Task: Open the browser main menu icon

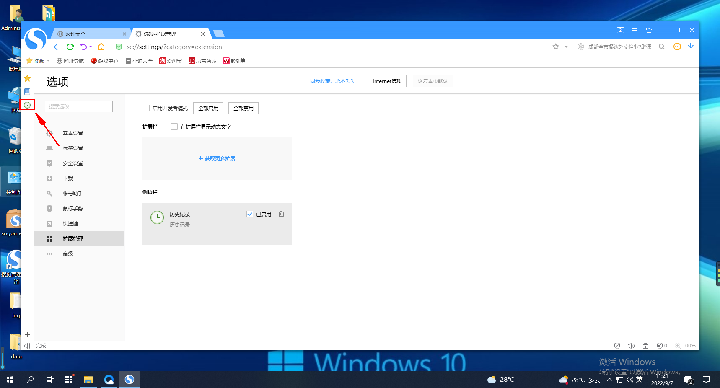Action: 635,30
